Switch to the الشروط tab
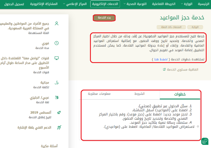The width and height of the screenshot is (211, 148). point(140,94)
